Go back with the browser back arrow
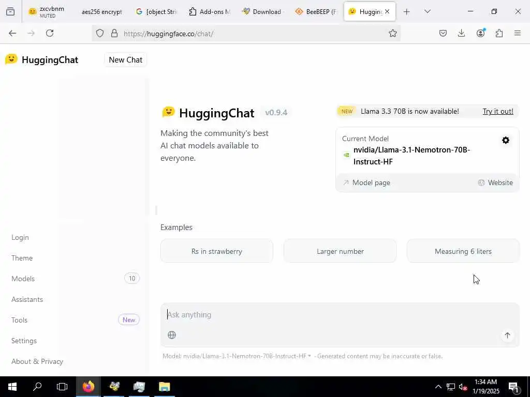530x397 pixels. point(12,33)
